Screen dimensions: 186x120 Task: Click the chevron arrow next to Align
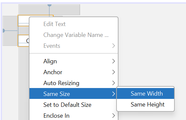point(114,61)
